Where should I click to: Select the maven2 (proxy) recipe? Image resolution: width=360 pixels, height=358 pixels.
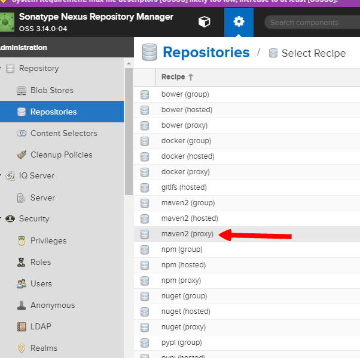click(247, 234)
